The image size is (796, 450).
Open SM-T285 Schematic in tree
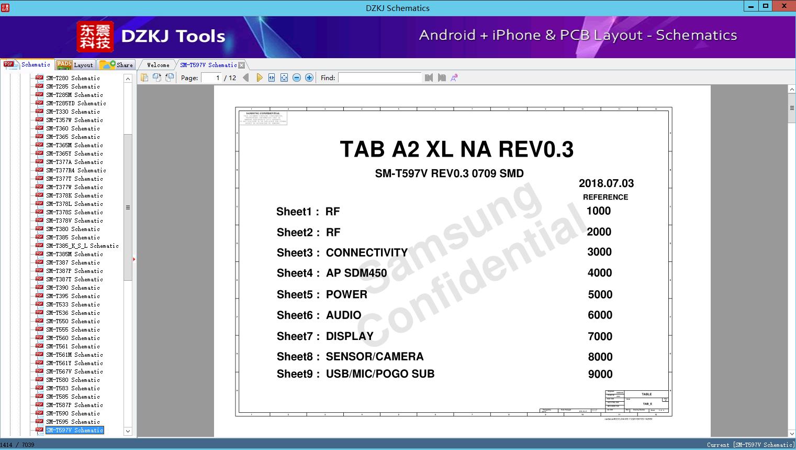click(73, 86)
